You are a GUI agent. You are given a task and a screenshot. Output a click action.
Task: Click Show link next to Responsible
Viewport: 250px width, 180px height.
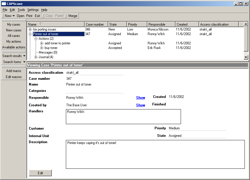tap(140, 98)
